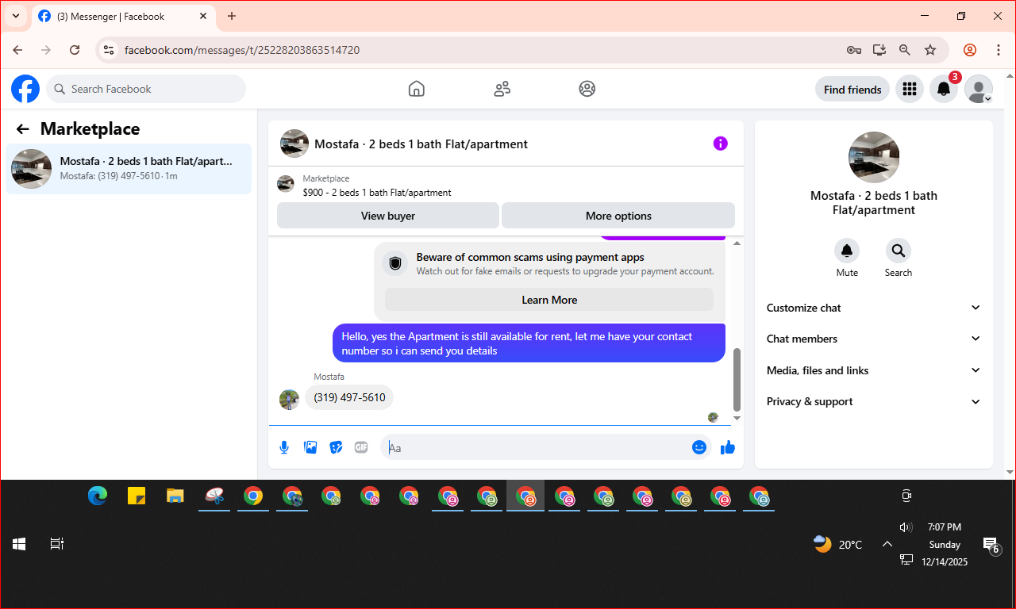View site information icon in address bar
The image size is (1016, 609).
[110, 50]
